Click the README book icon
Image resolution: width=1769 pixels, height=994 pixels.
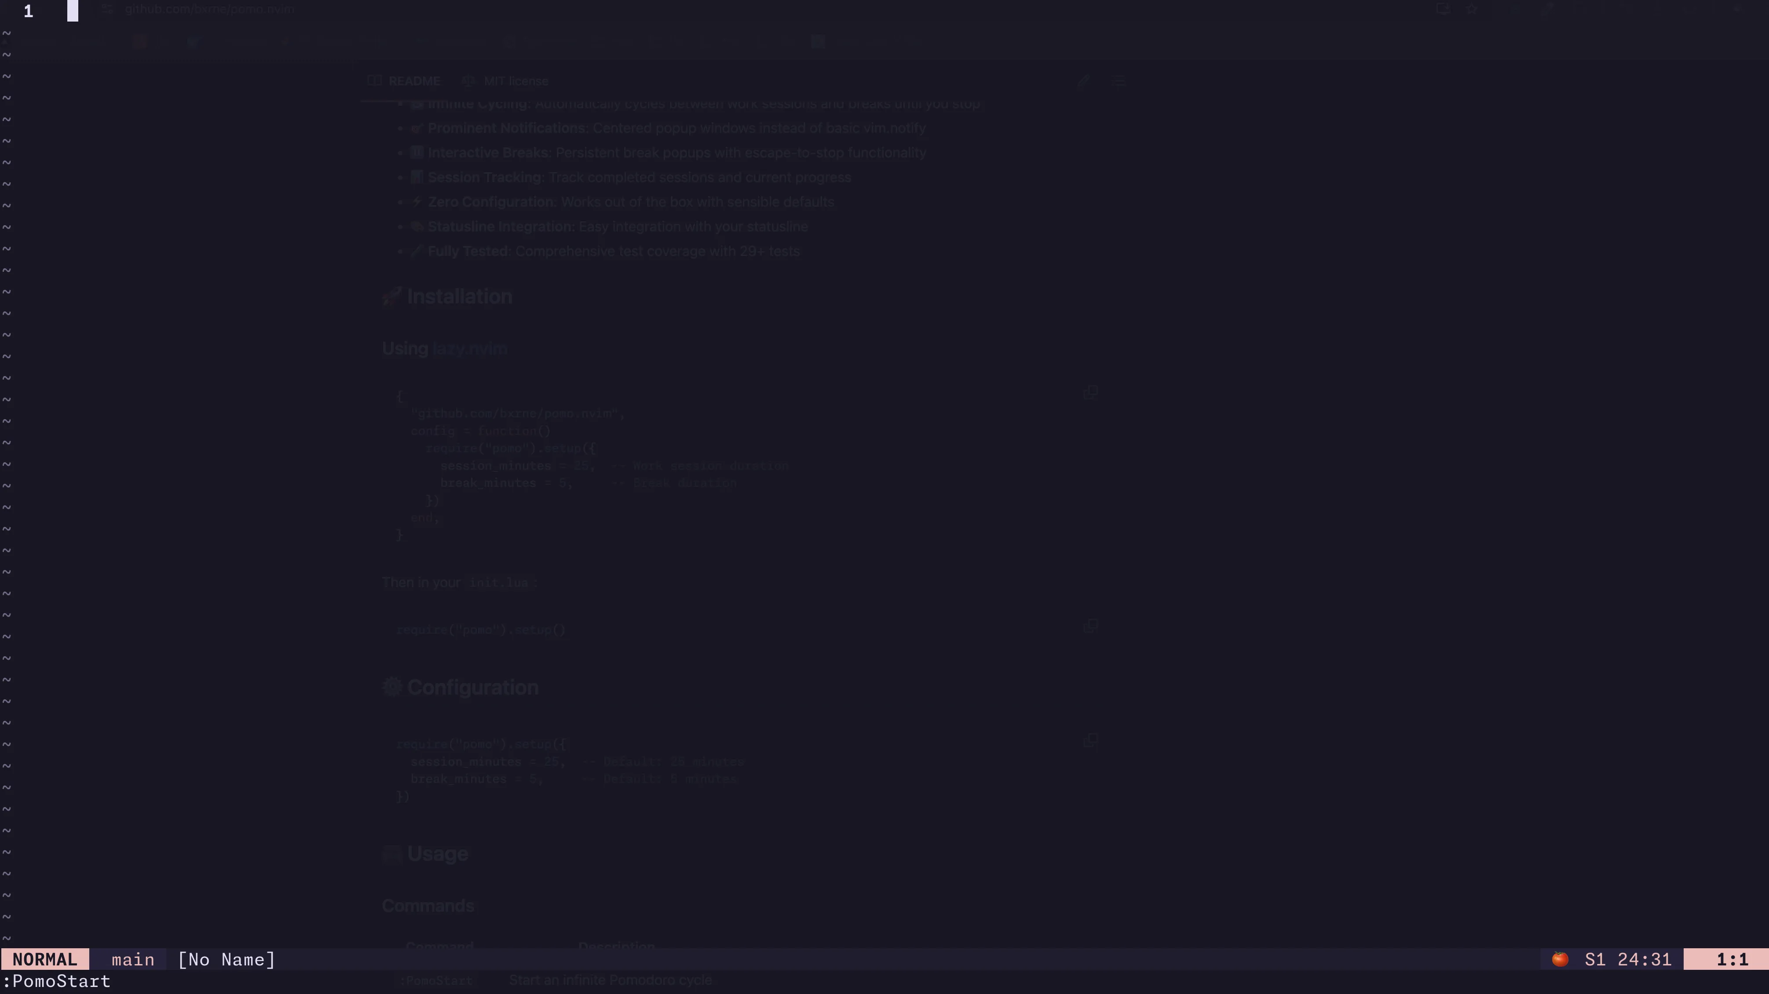click(374, 80)
